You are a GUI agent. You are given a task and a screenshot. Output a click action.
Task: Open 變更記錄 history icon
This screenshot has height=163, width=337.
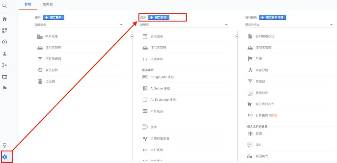40,70
